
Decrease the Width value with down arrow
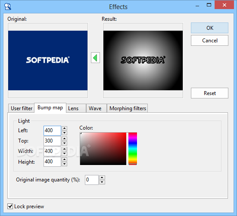(64, 154)
